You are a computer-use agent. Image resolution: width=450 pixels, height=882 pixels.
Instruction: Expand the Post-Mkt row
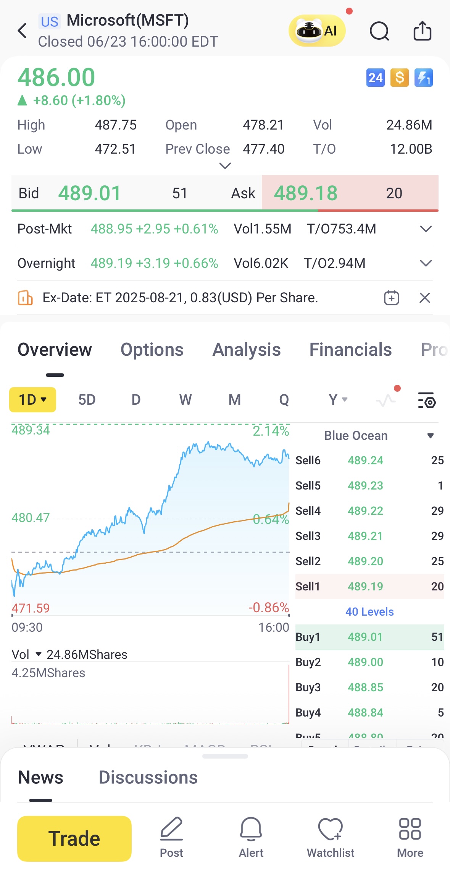pos(426,229)
